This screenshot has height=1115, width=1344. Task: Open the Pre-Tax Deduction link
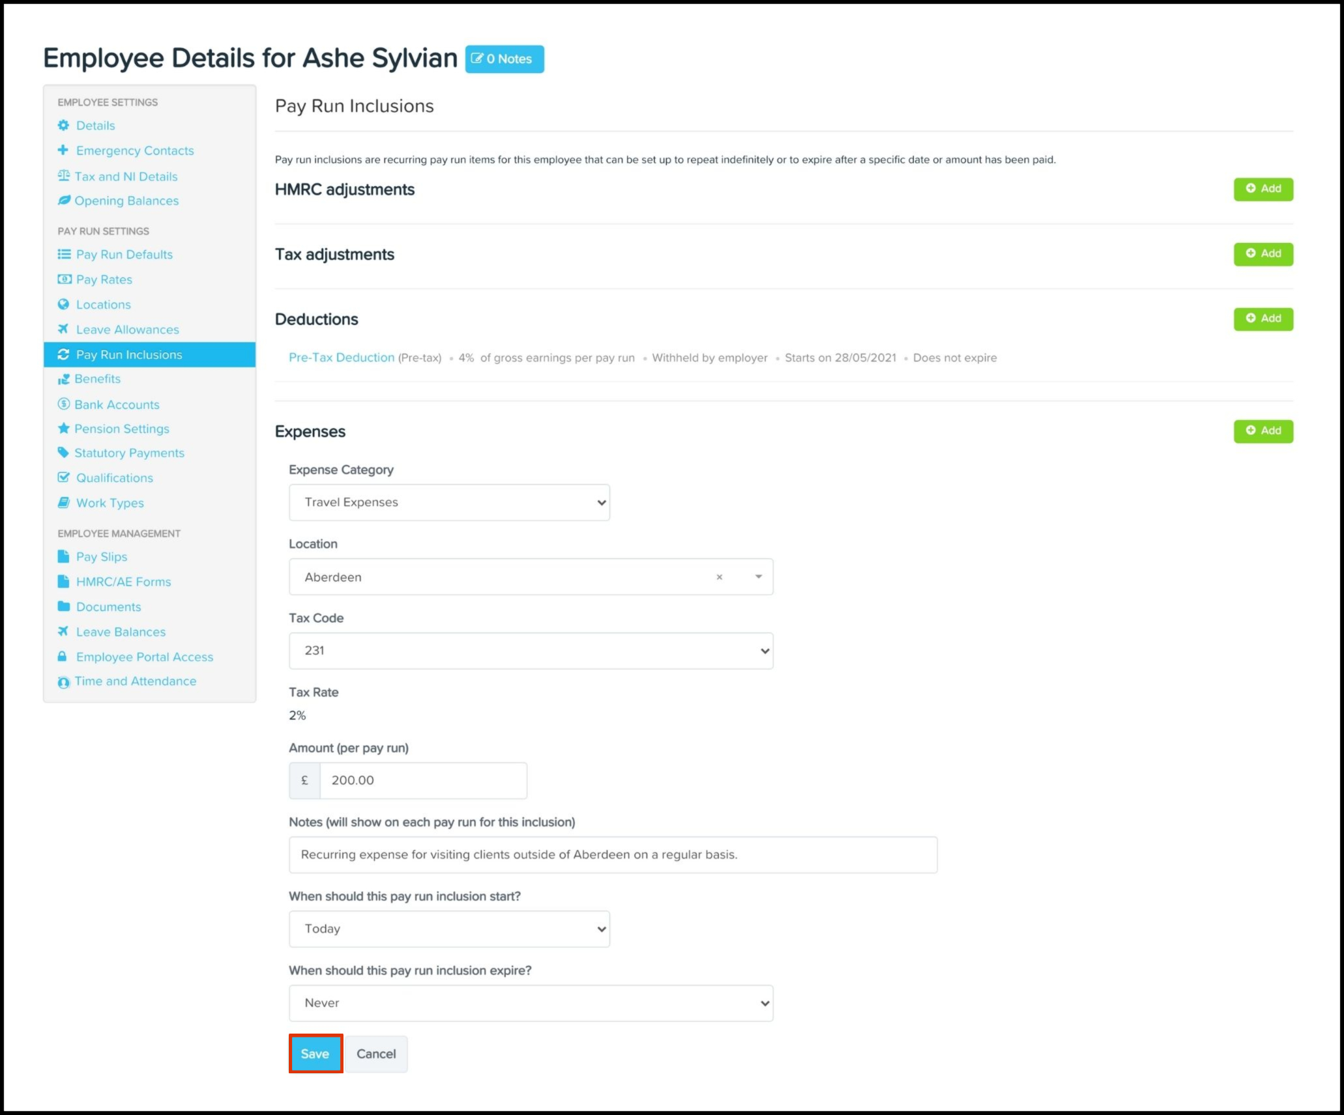pyautogui.click(x=341, y=358)
